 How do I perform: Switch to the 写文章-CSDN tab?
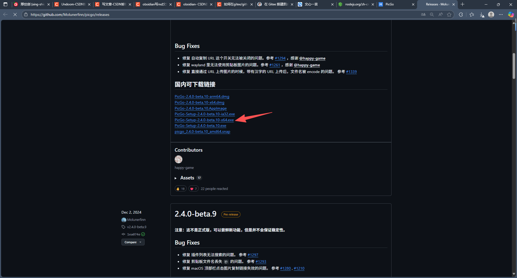pos(113,4)
